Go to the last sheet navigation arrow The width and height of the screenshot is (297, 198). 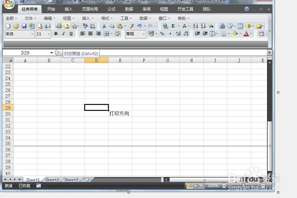pyautogui.click(x=20, y=180)
